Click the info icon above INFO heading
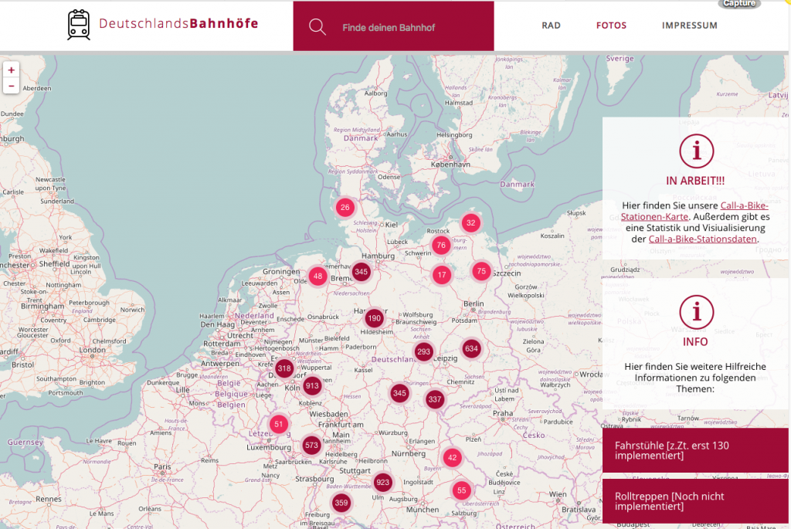 click(x=696, y=312)
